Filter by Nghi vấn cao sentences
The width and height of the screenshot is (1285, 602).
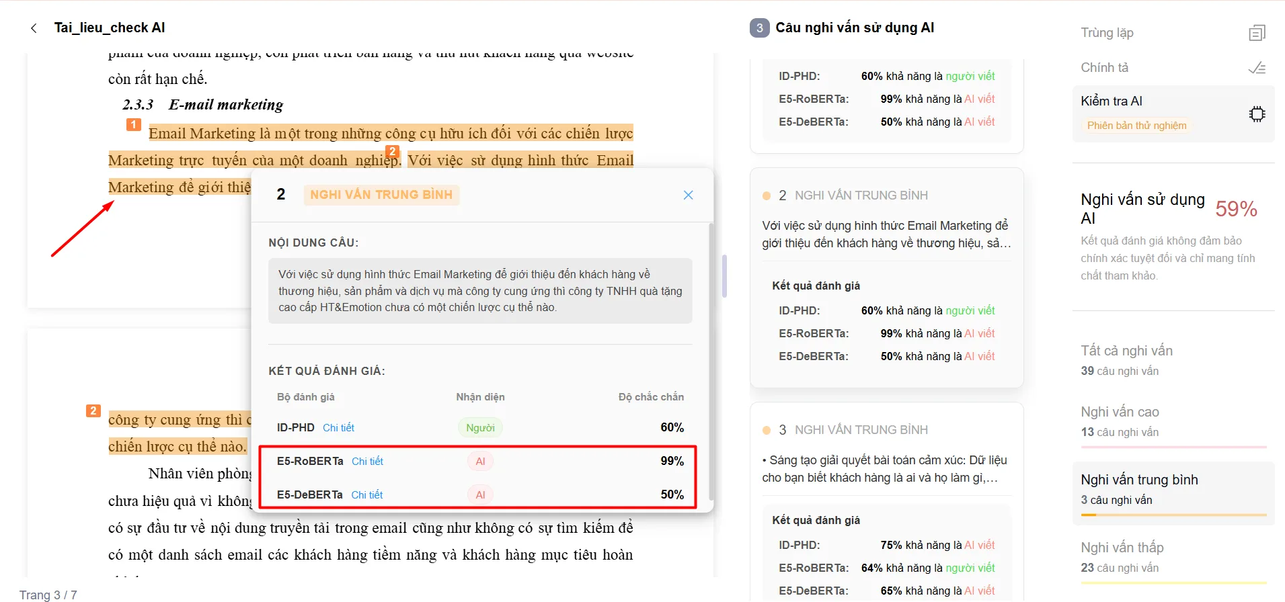(x=1173, y=422)
